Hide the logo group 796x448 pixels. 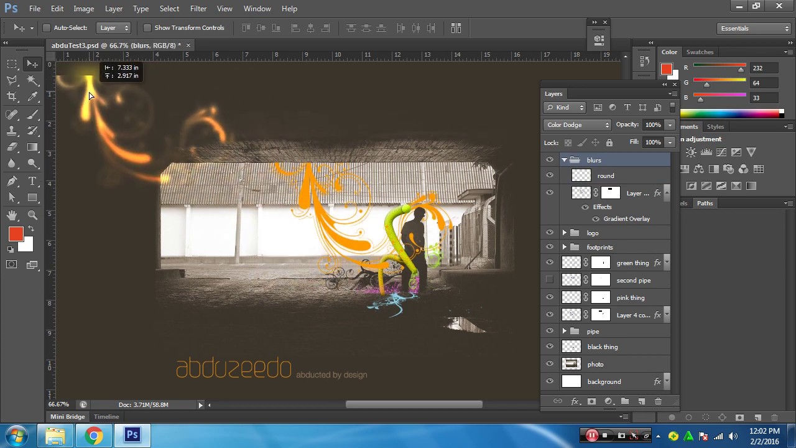click(x=549, y=233)
